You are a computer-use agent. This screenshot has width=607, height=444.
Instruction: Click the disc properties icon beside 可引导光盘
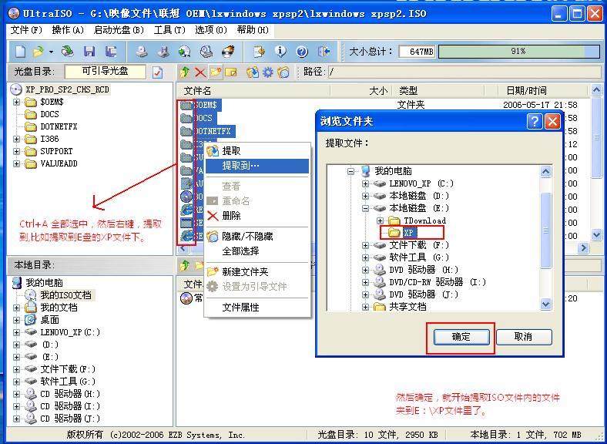[158, 72]
